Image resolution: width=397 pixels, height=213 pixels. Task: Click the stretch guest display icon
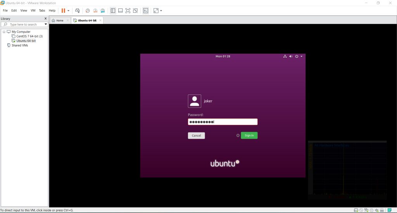click(x=156, y=10)
